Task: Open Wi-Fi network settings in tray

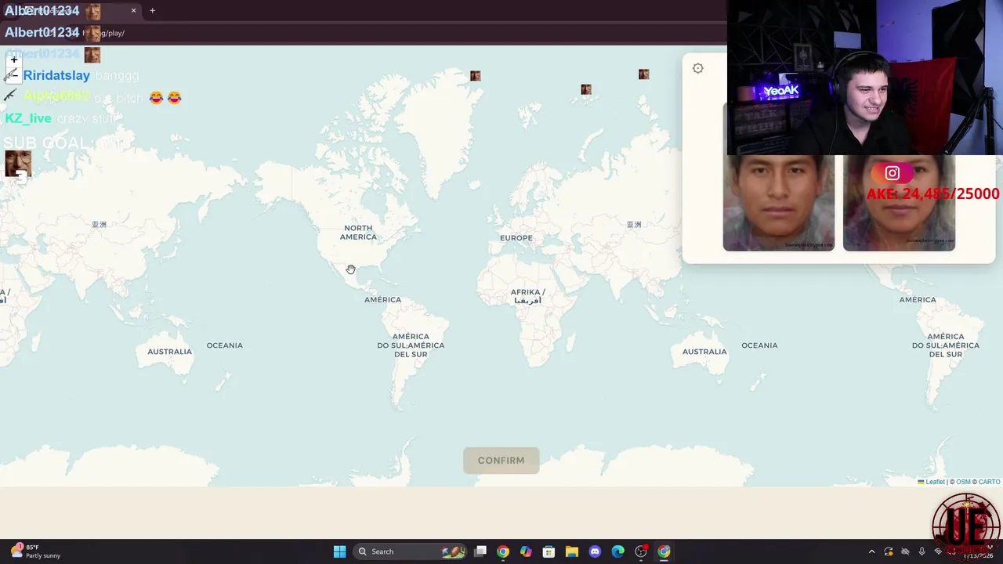Action: tap(938, 551)
